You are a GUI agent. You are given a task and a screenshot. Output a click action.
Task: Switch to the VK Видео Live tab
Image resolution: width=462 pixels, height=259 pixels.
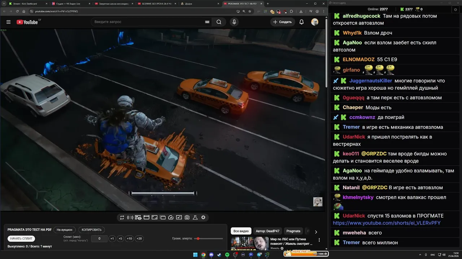coord(70,4)
